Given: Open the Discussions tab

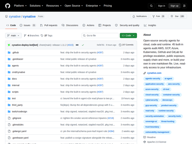Looking at the screenshot, I should click(70, 25).
